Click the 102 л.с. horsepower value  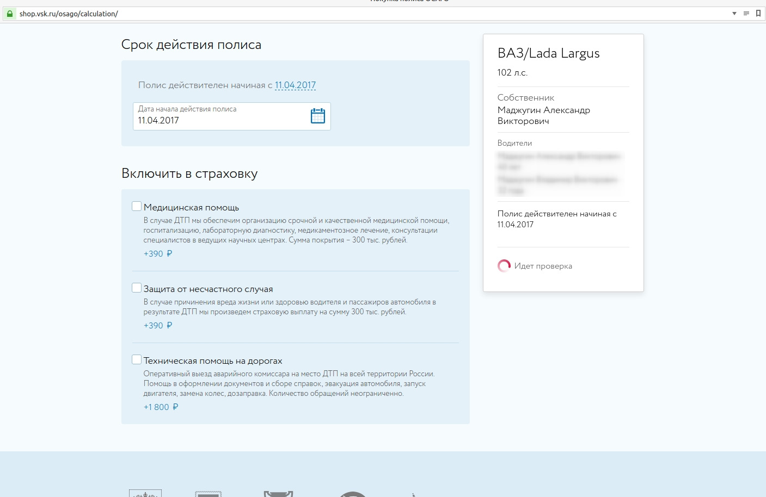pos(512,73)
